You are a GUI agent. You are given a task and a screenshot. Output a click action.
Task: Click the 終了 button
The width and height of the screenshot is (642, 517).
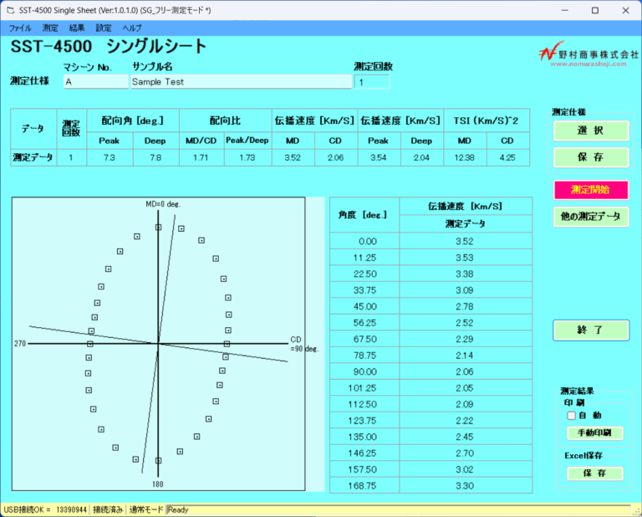(591, 330)
